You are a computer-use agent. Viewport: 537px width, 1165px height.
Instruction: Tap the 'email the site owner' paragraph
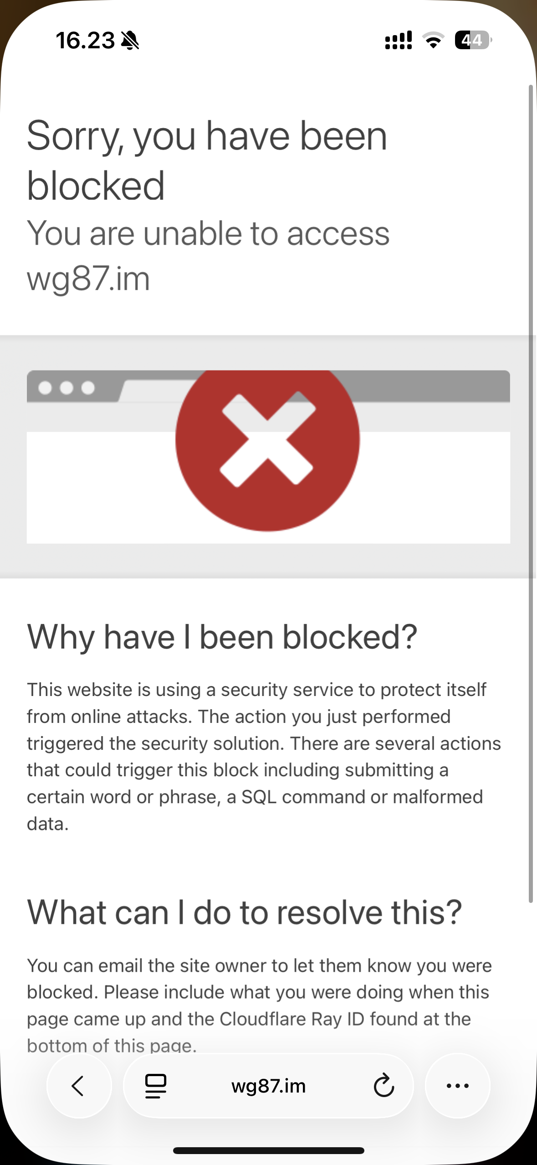pyautogui.click(x=260, y=1005)
